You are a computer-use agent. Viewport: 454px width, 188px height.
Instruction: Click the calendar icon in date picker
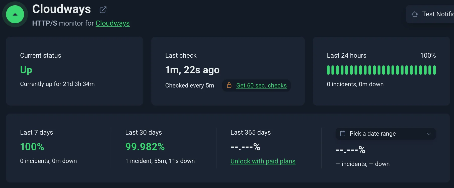[x=343, y=133]
